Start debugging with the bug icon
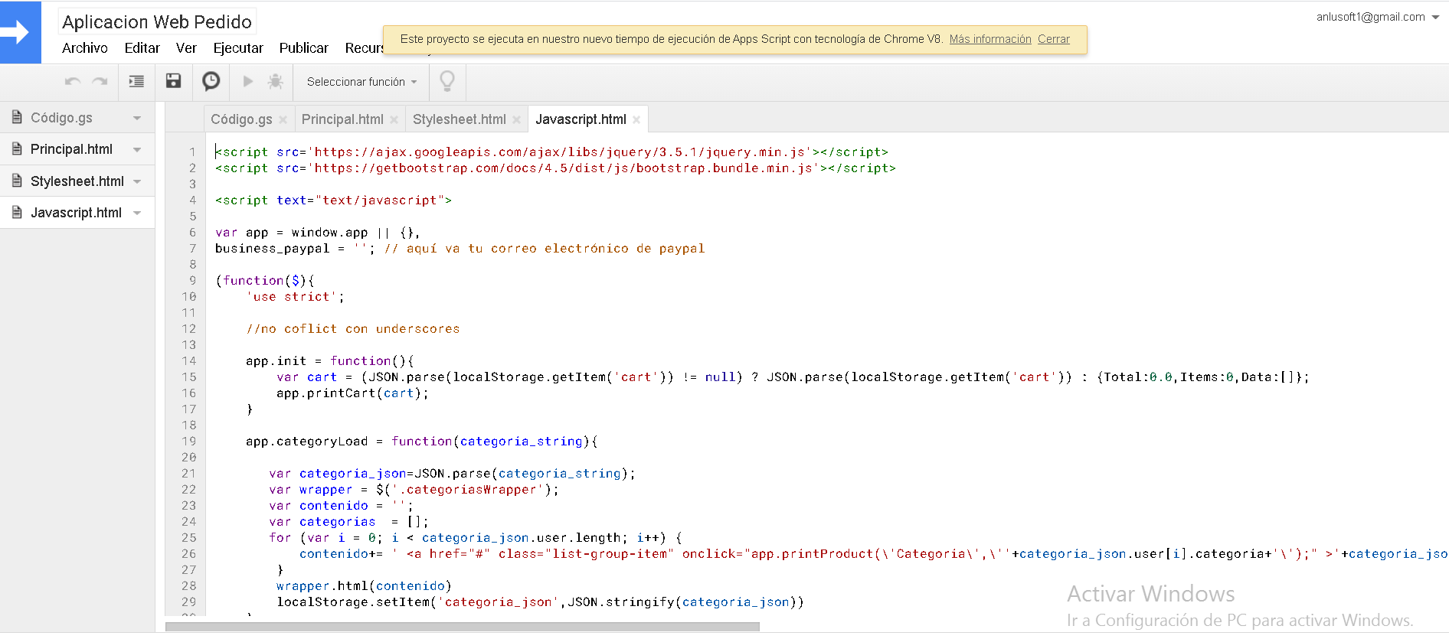1449x639 pixels. [x=276, y=81]
